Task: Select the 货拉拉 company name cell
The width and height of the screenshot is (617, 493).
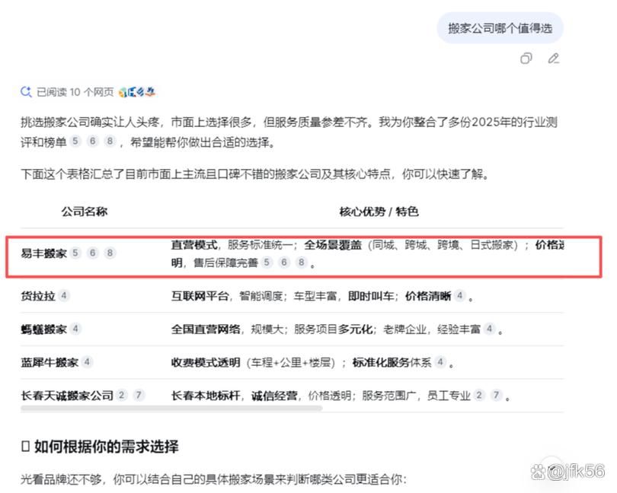Action: [x=38, y=296]
